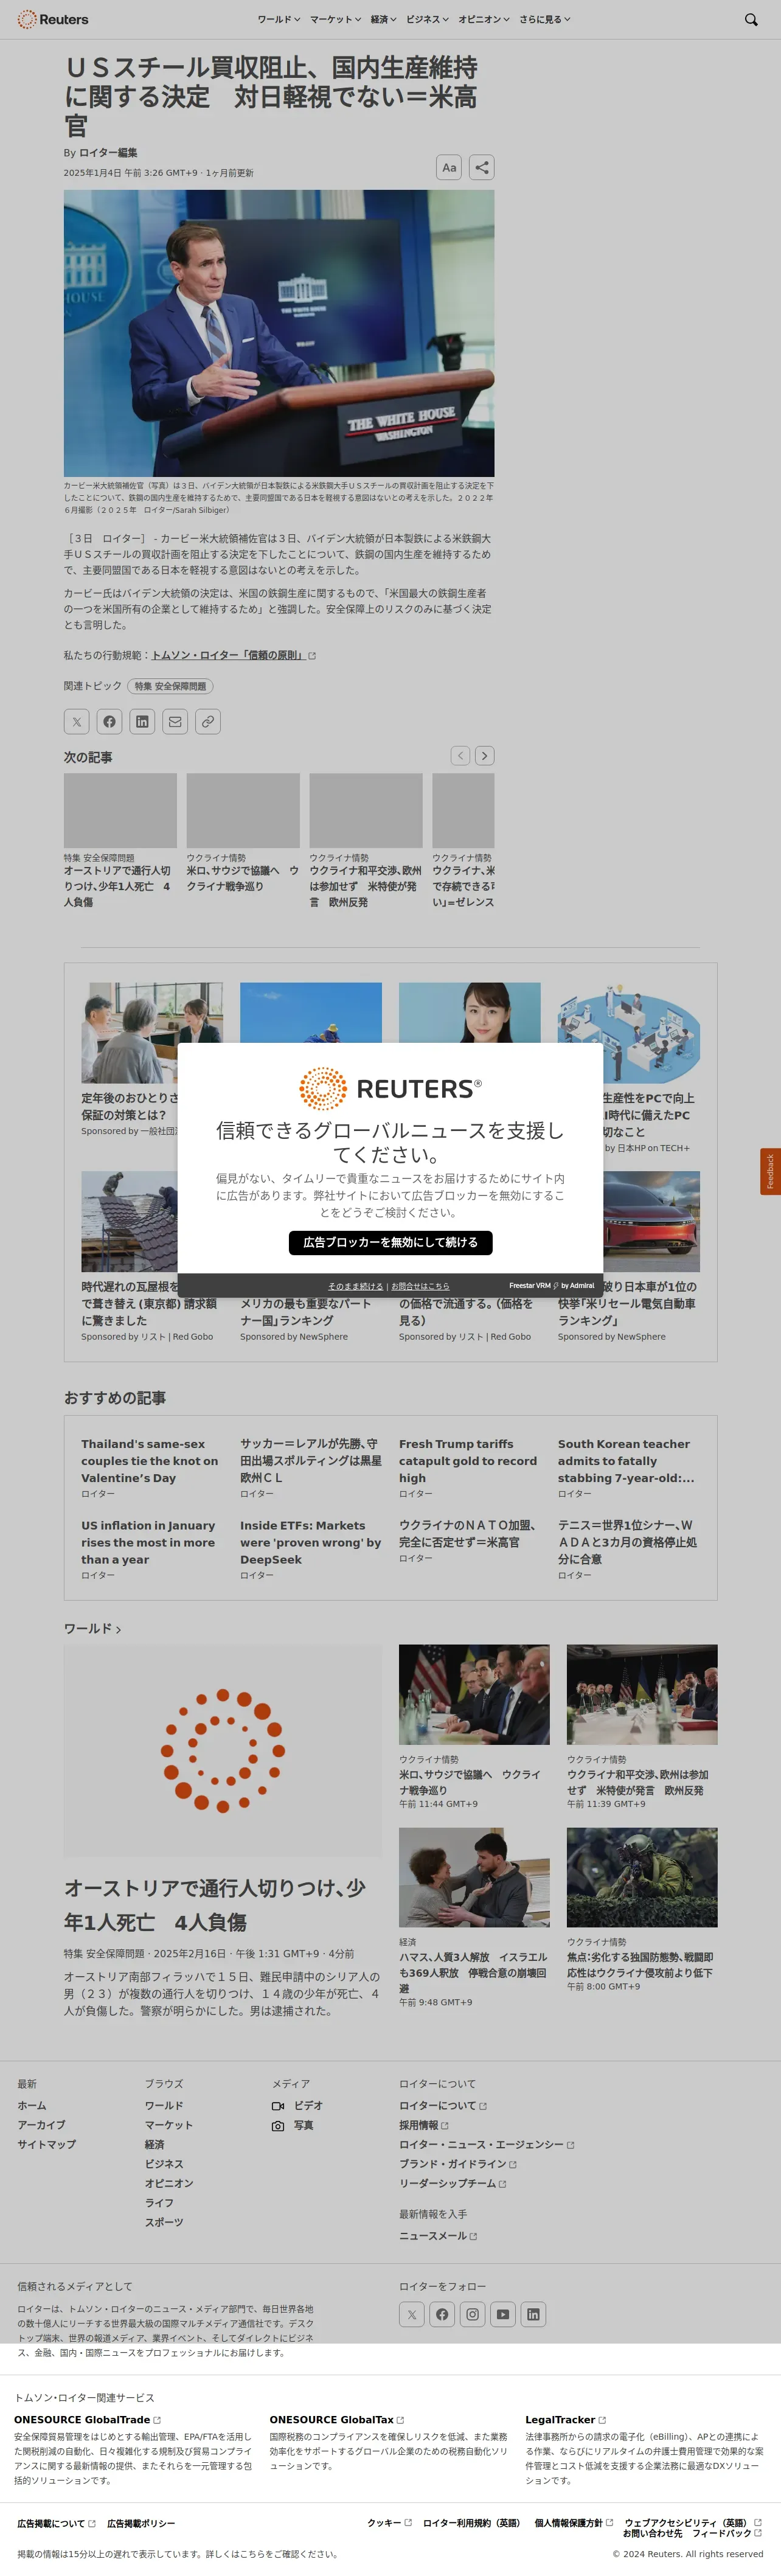Viewport: 781px width, 2576px height.
Task: Open Thailand's same-sex couples recommended article
Action: coord(150,1460)
